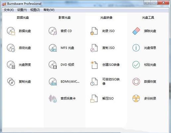The width and height of the screenshot is (171, 133).
Task: Click the 创建ISO映像 label
Action: point(111,65)
